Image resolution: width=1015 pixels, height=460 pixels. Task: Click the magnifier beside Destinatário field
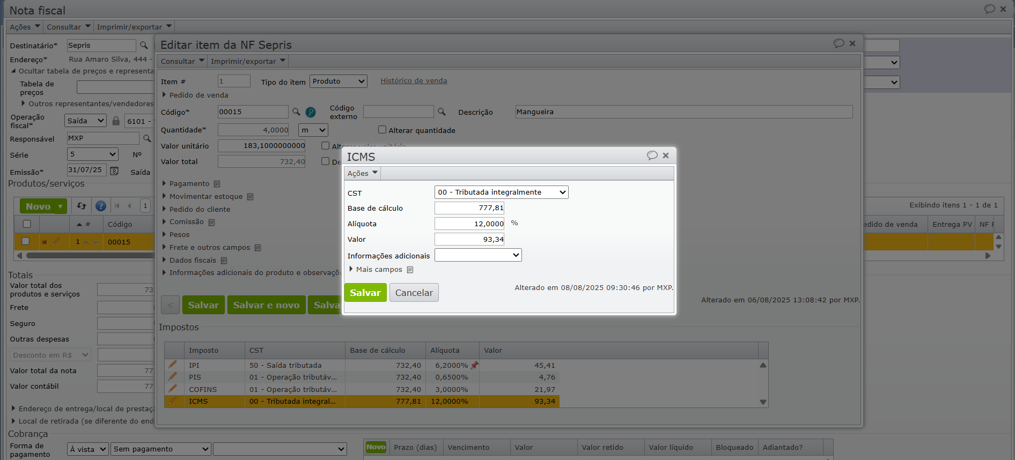click(x=144, y=46)
